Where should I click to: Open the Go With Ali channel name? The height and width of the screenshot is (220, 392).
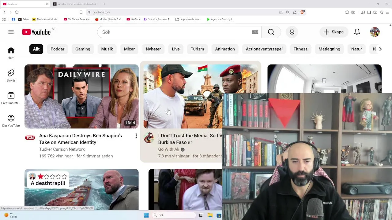point(169,149)
